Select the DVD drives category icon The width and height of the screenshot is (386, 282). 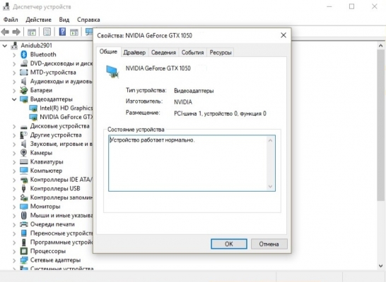click(x=24, y=63)
